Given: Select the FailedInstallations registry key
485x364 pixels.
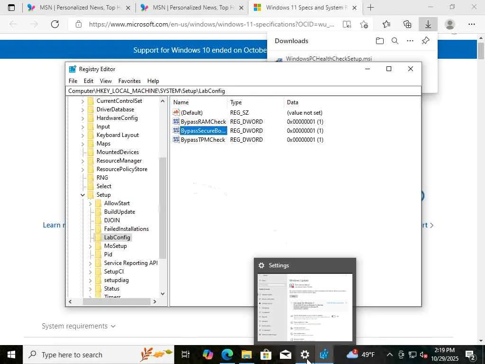Looking at the screenshot, I should 126,229.
